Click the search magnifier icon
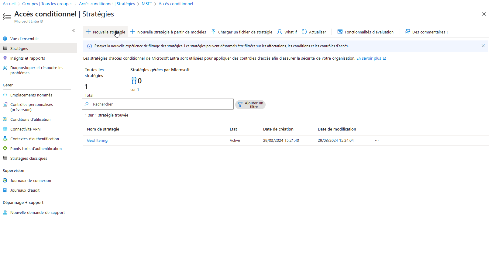 coord(87,104)
